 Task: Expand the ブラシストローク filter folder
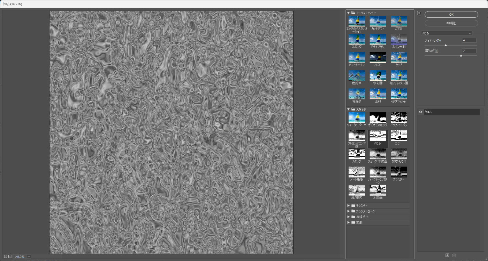[x=349, y=211]
